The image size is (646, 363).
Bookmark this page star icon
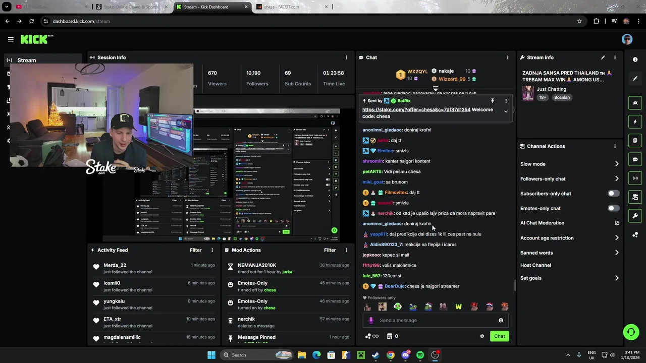coord(579,21)
